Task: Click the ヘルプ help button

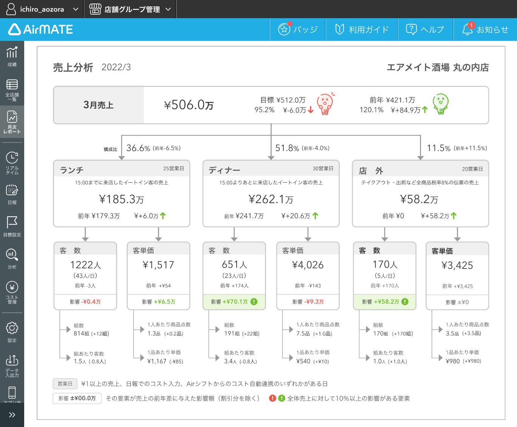Action: (x=425, y=30)
